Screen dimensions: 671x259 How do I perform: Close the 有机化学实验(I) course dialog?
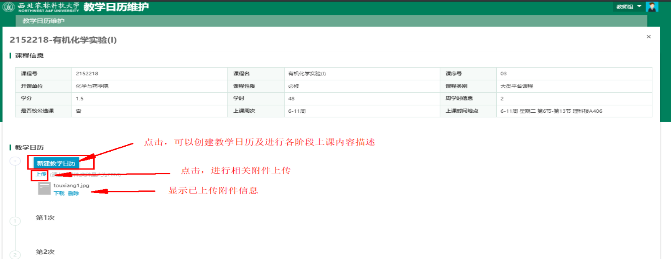pyautogui.click(x=649, y=37)
